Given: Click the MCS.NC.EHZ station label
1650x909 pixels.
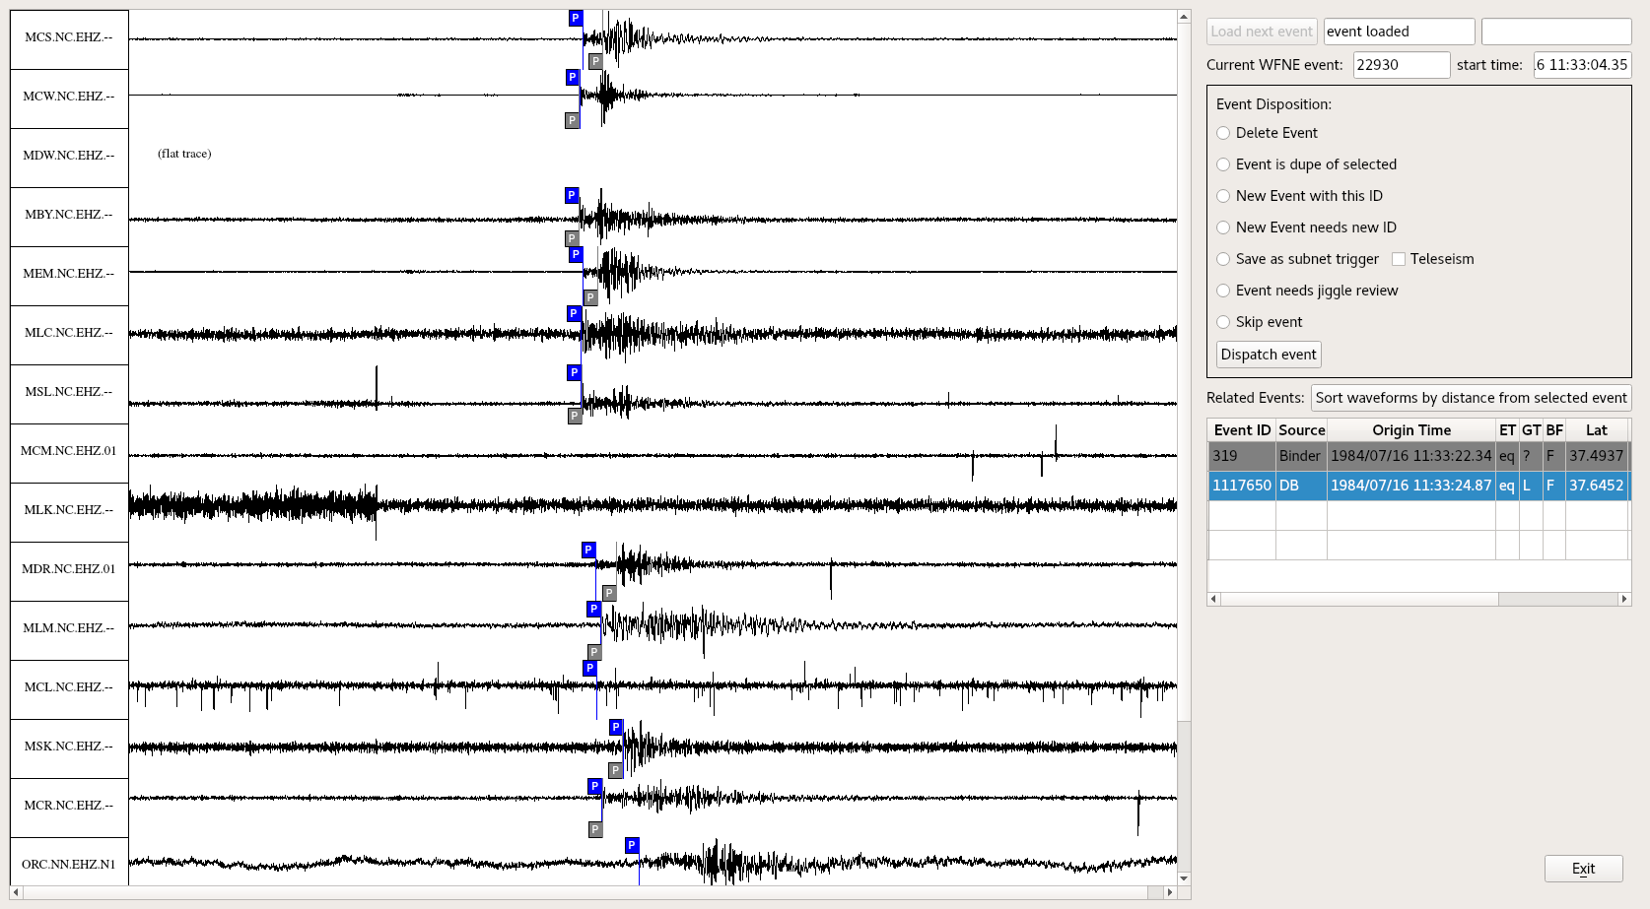Looking at the screenshot, I should [x=69, y=37].
